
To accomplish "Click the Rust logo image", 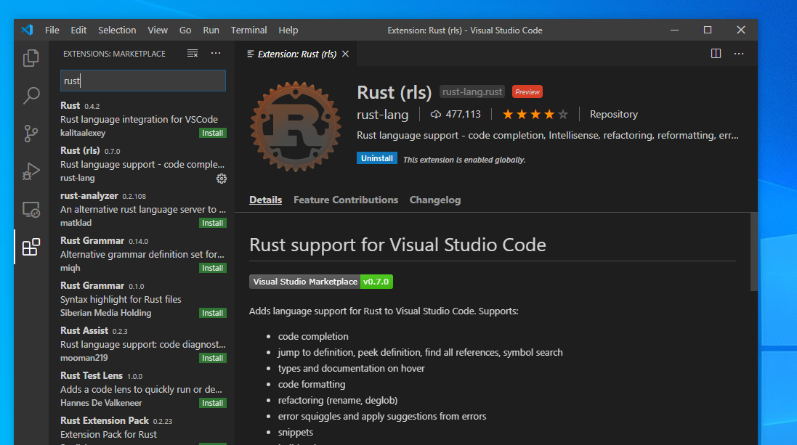I will tap(296, 126).
